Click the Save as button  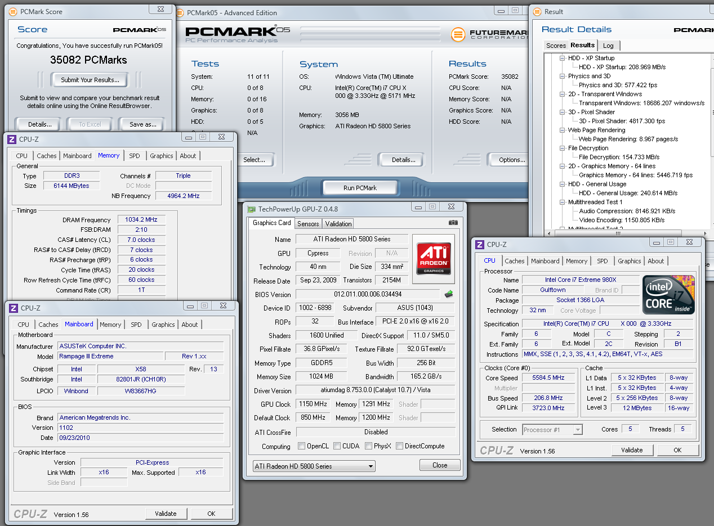pyautogui.click(x=143, y=124)
